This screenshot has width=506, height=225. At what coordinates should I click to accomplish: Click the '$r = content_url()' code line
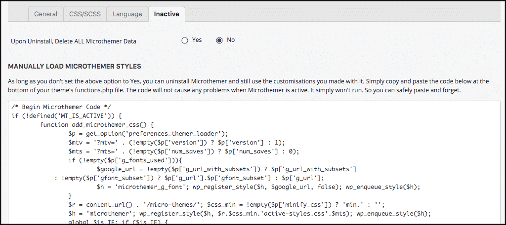pos(226,204)
